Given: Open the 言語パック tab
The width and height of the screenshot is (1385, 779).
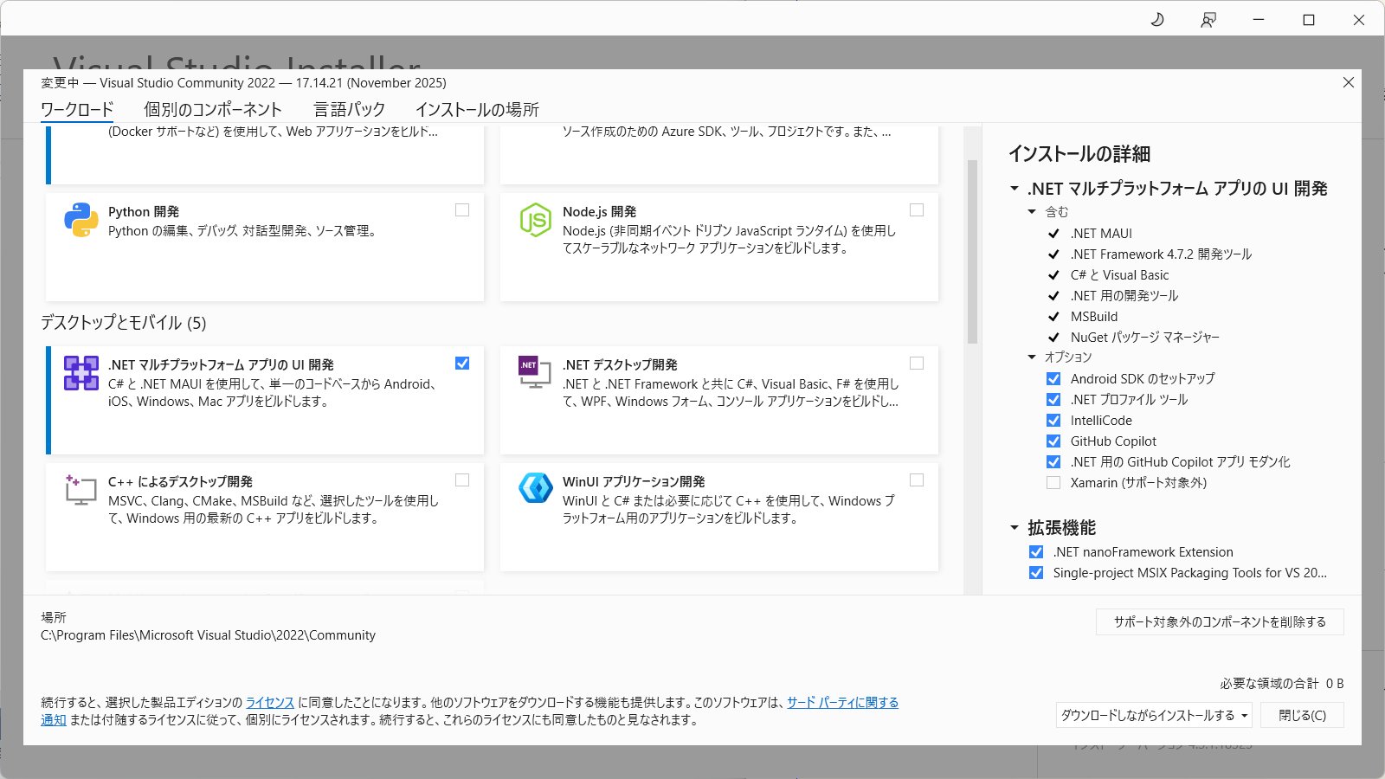Looking at the screenshot, I should (349, 110).
